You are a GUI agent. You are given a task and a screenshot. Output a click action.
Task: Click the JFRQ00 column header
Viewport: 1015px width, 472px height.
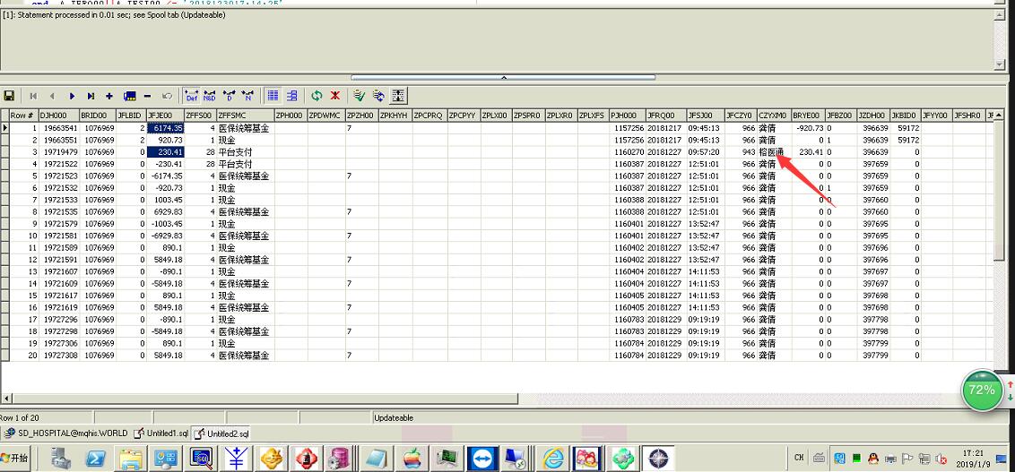click(666, 116)
